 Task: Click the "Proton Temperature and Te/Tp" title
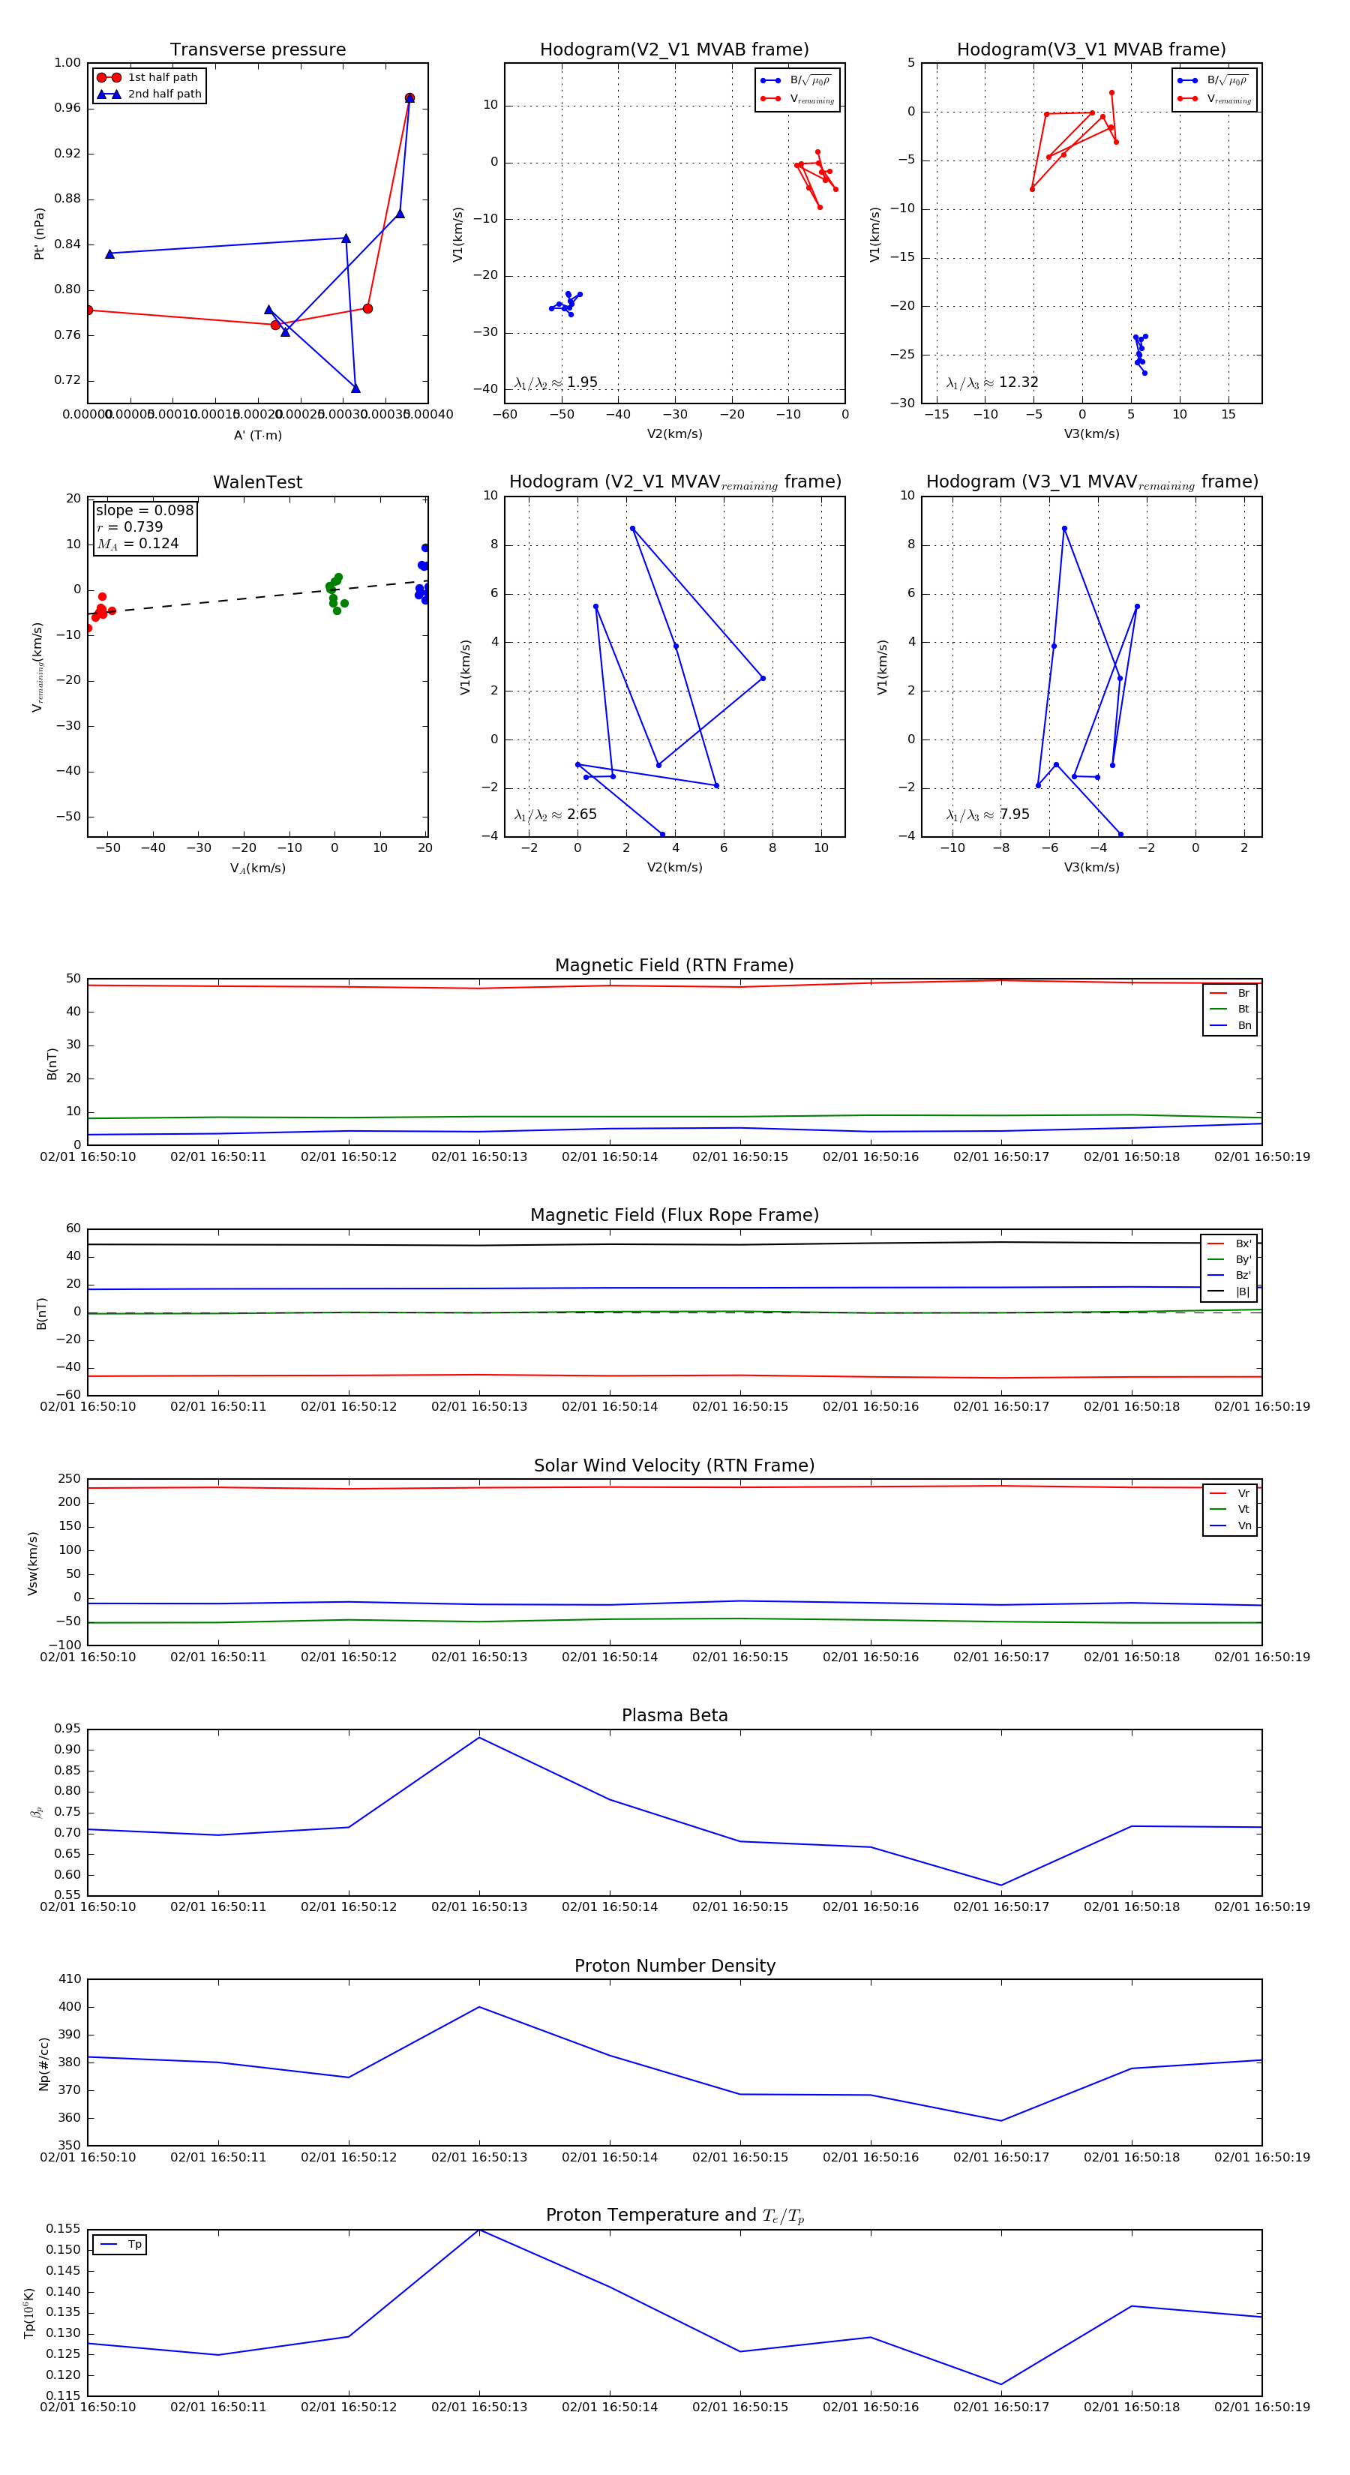pos(674,2215)
